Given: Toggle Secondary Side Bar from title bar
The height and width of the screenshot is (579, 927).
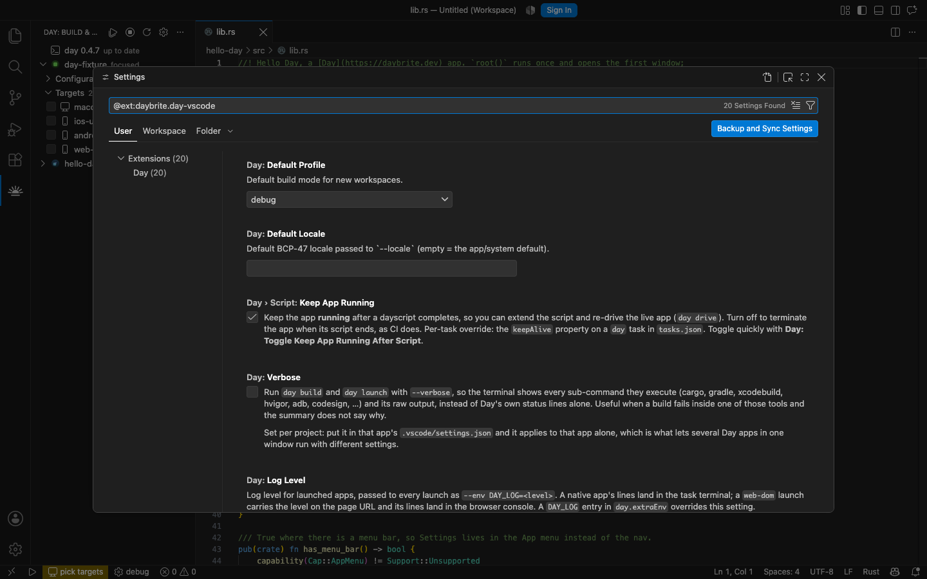Looking at the screenshot, I should coord(895,10).
